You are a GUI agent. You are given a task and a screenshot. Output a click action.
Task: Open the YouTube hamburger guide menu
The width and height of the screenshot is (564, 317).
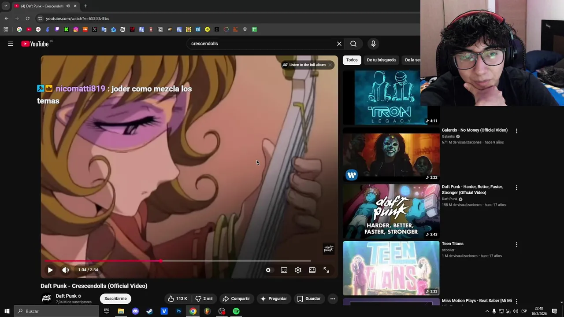(11, 44)
